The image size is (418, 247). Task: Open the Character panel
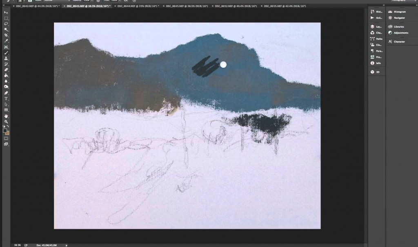[x=399, y=42]
